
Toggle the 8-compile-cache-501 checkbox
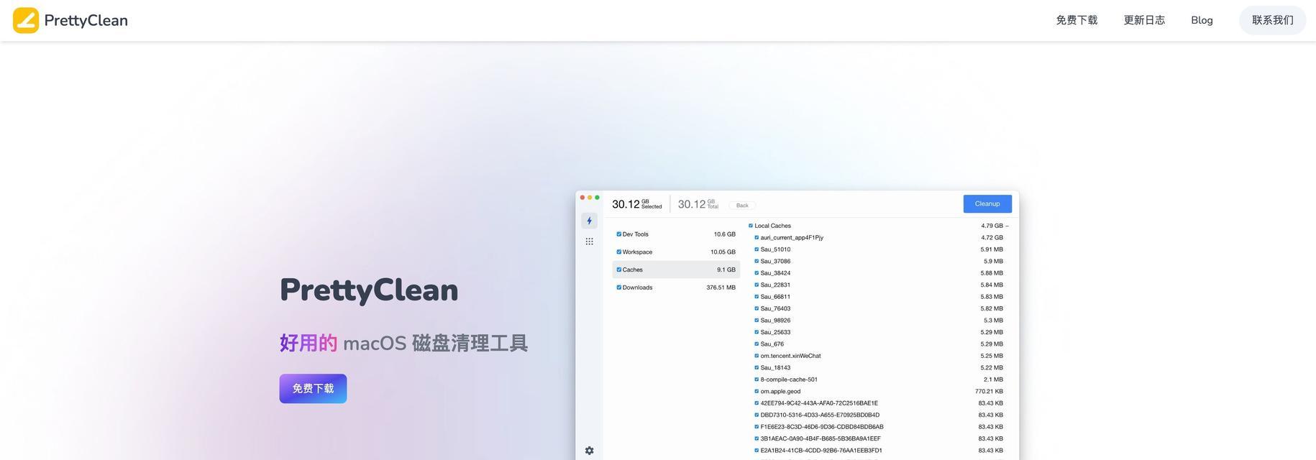click(x=757, y=379)
